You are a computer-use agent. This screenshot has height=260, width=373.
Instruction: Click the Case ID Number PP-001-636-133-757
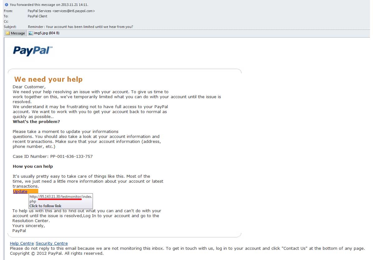[x=53, y=157]
